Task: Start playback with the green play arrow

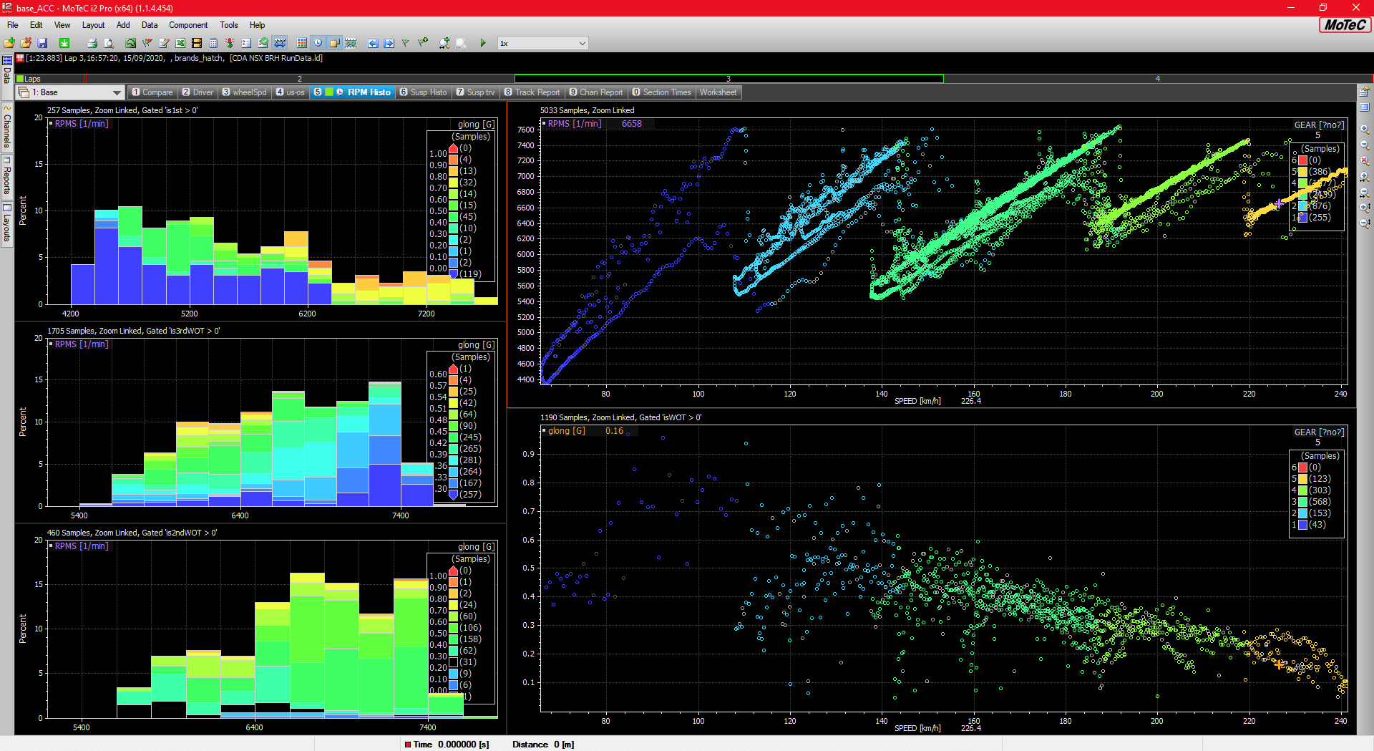Action: pos(484,43)
